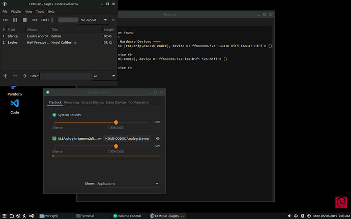Click the tray icon beside the clock
The image size is (351, 219).
(x=309, y=216)
